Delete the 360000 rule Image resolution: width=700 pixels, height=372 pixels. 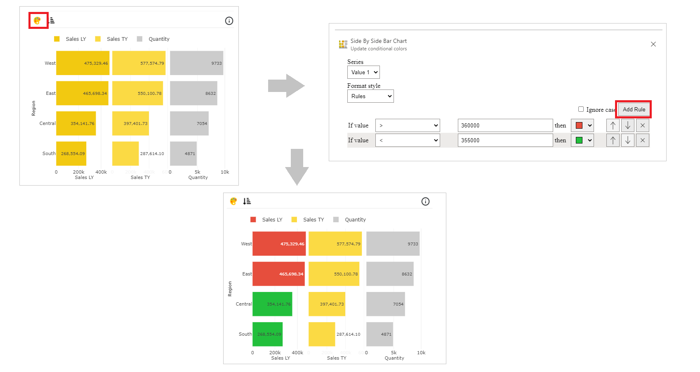tap(643, 125)
